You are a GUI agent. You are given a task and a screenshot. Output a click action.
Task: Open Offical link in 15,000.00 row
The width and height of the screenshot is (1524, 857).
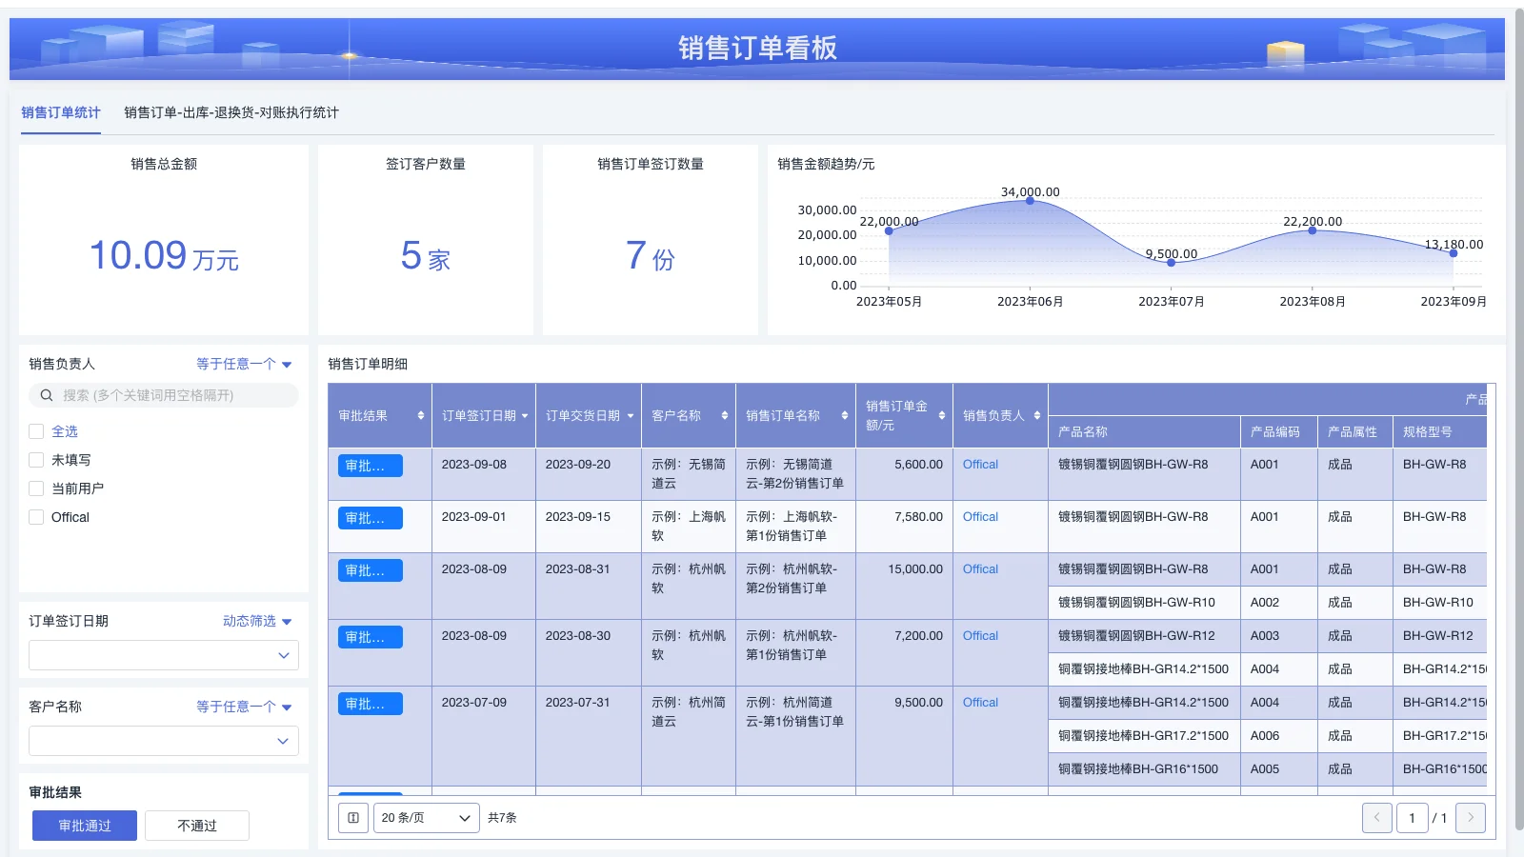pos(980,569)
